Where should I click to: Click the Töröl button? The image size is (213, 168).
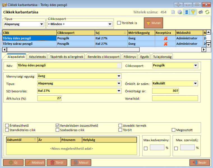coord(57,162)
